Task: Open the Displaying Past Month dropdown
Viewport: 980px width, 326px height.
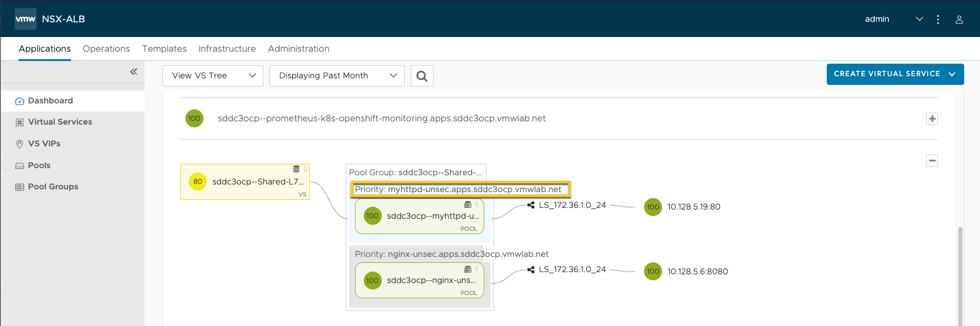Action: point(337,76)
